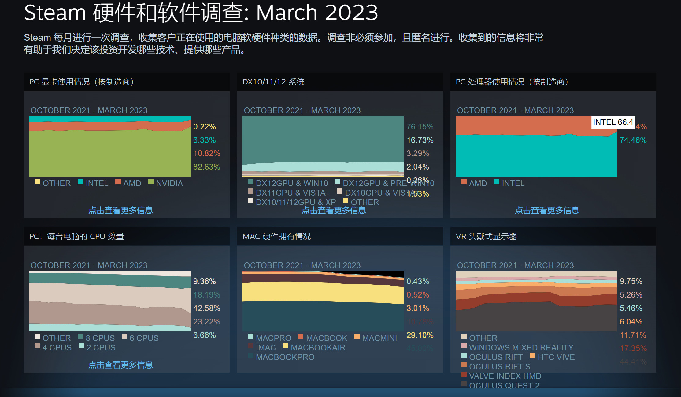
Task: Click the OCULUS RIFT legend swatch
Action: tap(464, 355)
